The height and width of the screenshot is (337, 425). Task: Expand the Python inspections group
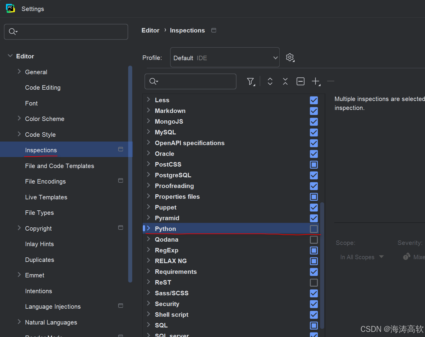click(148, 228)
